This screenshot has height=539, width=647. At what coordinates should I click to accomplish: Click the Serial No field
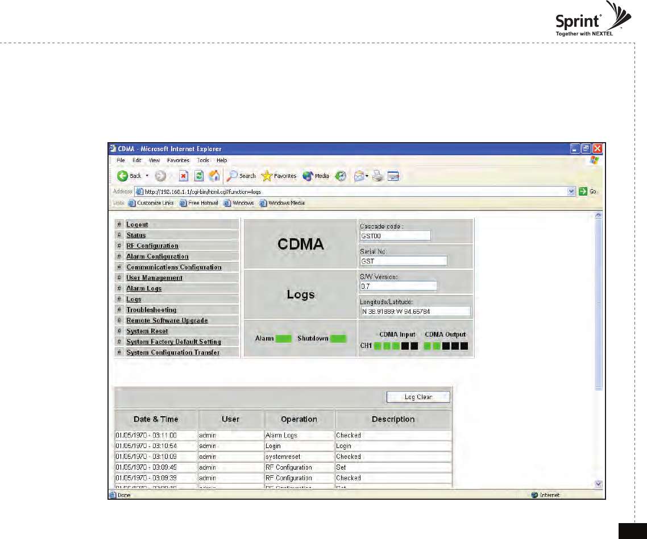click(404, 261)
